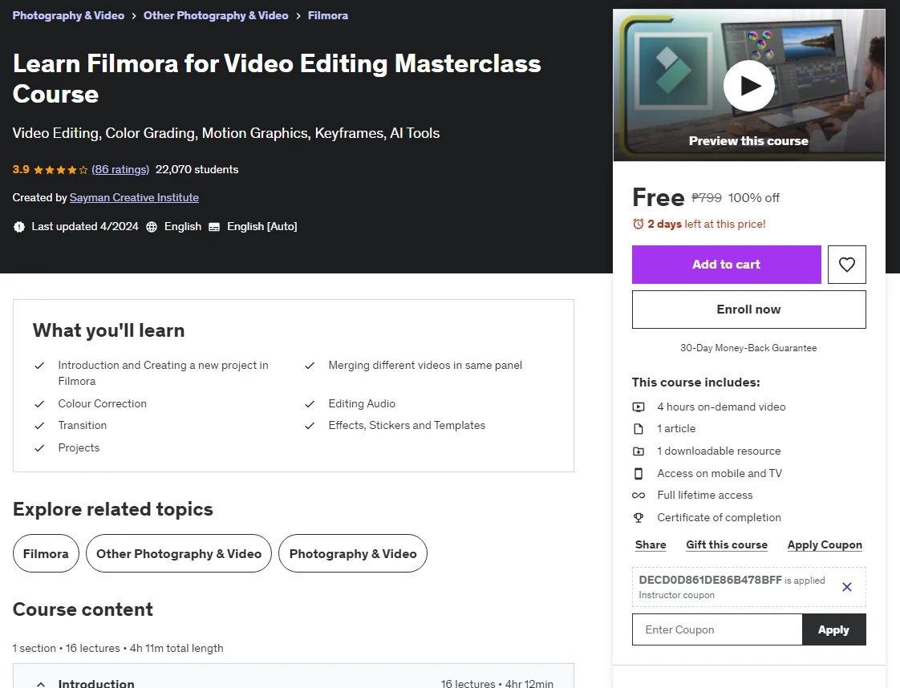The width and height of the screenshot is (900, 688).
Task: Click the course title heading
Action: 277,79
